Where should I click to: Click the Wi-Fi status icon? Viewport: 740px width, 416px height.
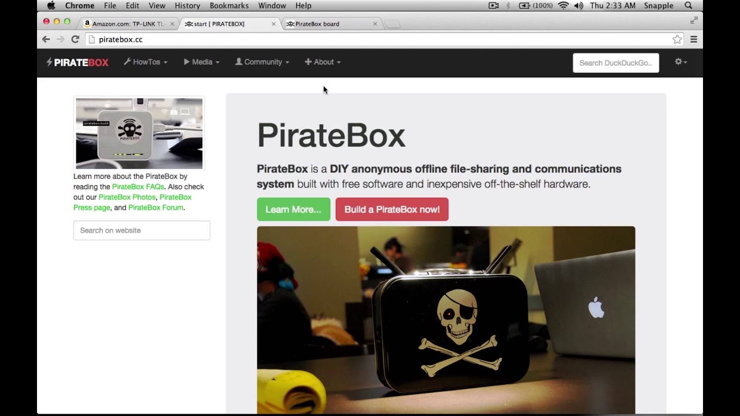[x=563, y=5]
